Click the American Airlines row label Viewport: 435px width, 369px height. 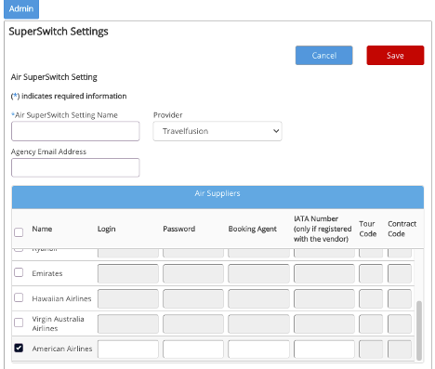[62, 349]
